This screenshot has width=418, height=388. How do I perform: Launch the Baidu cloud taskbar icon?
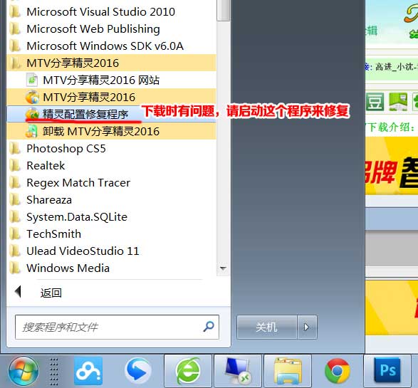point(88,371)
